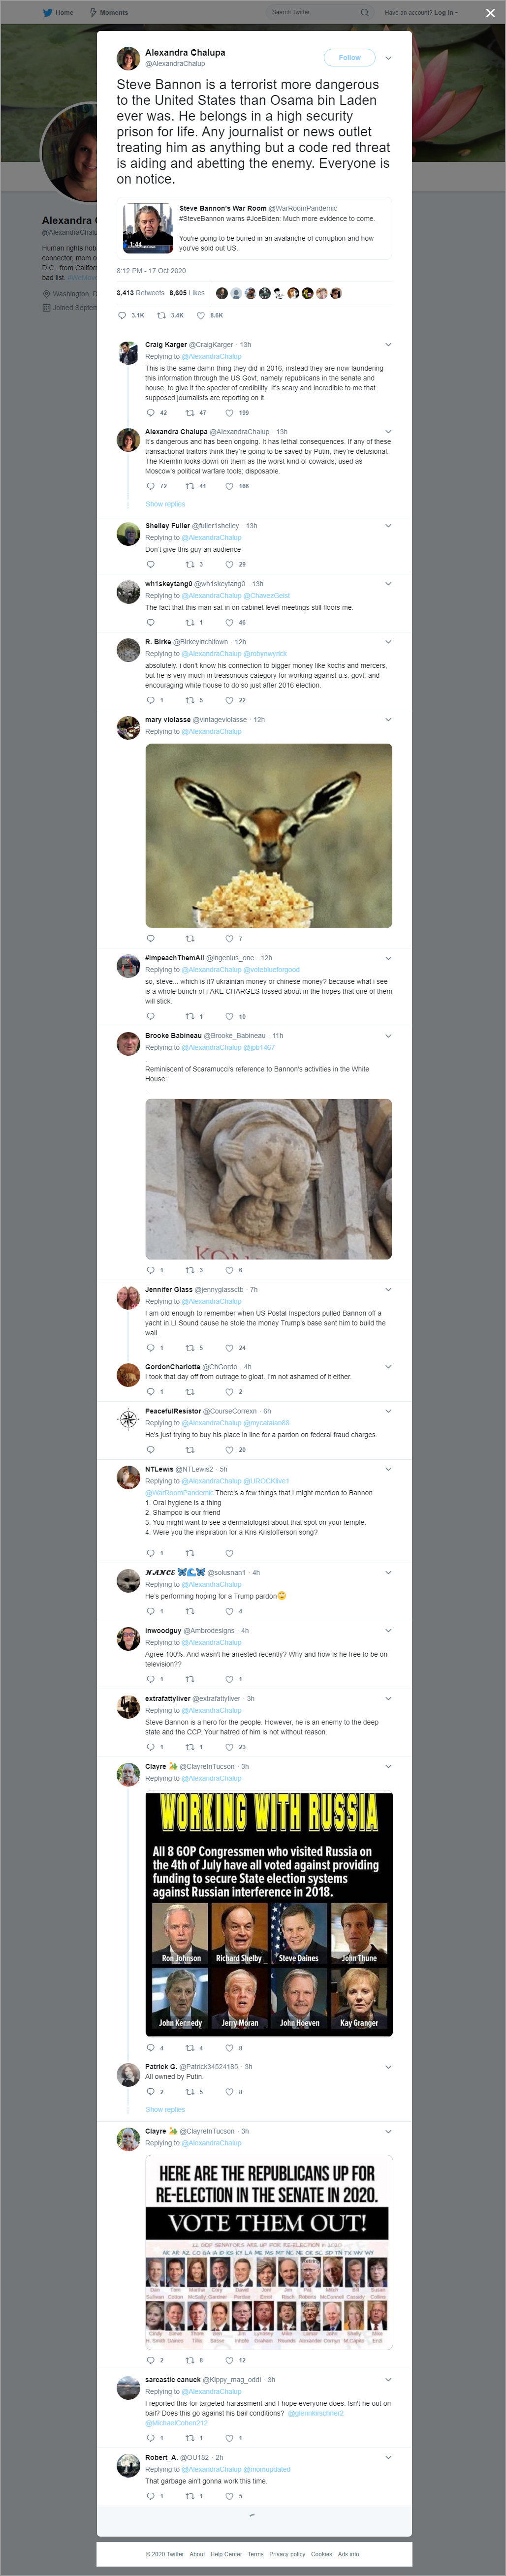The height and width of the screenshot is (2576, 506).
Task: Open the options chevron on Jennifer Glass's reply
Action: click(x=388, y=1289)
